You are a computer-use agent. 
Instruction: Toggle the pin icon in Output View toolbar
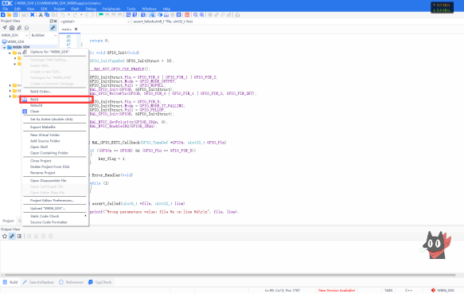[12, 236]
